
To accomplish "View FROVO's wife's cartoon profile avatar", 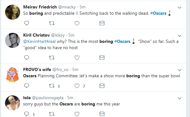I will (x=13, y=75).
